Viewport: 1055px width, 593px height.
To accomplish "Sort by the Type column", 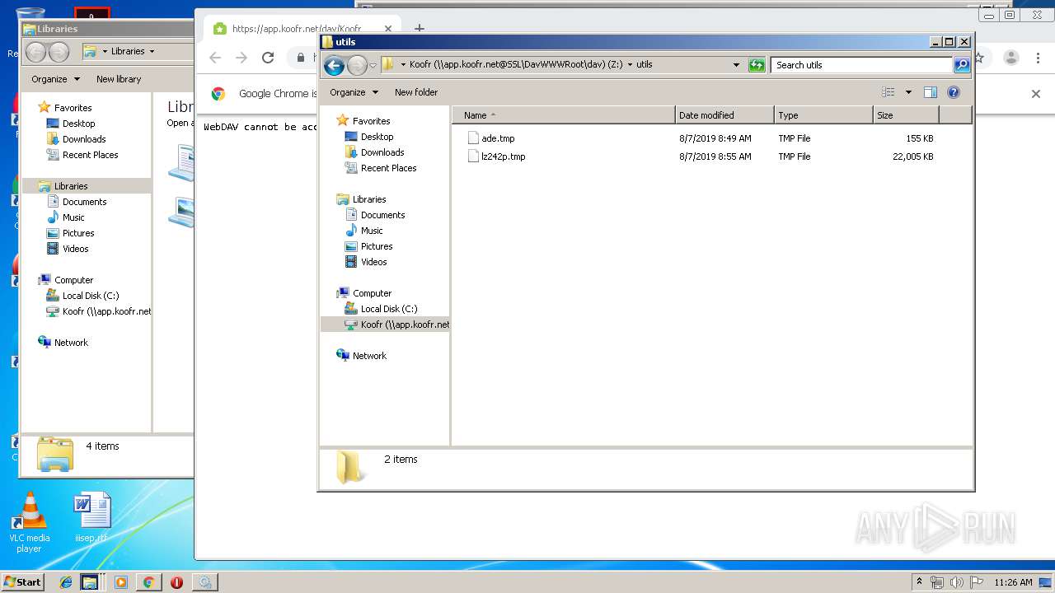I will [x=823, y=115].
